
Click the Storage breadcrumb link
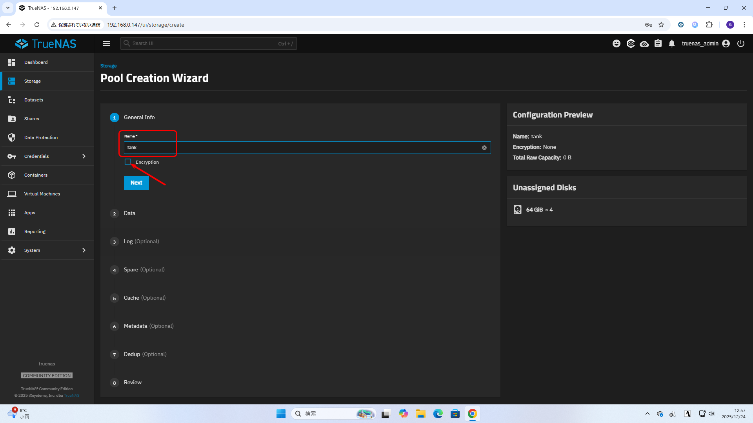(108, 66)
